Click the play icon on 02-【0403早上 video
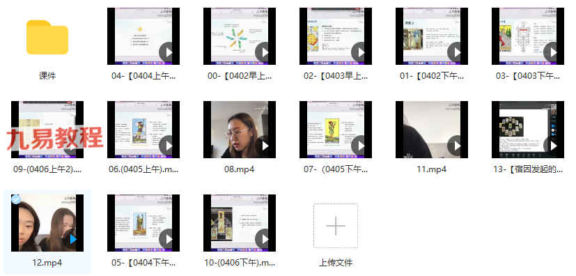 tap(360, 52)
